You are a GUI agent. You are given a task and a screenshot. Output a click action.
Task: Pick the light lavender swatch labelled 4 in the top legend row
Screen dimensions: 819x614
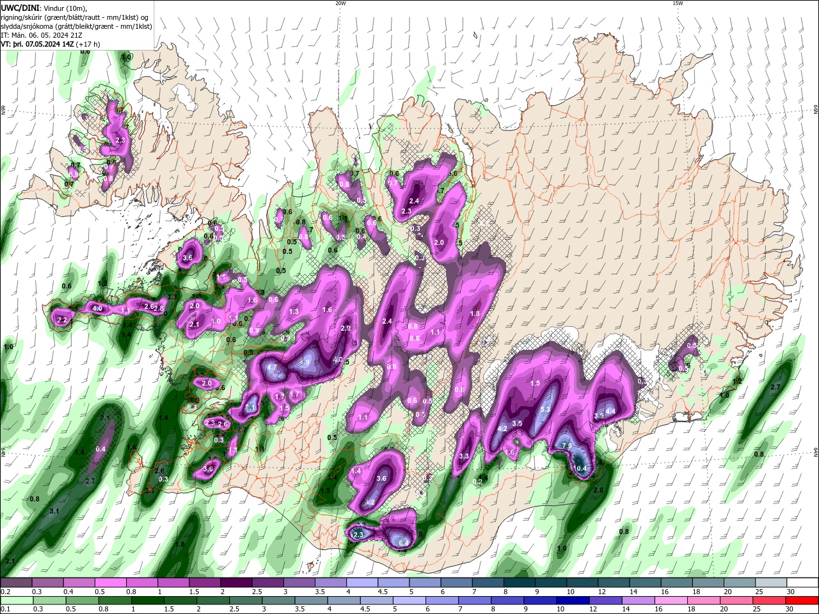click(x=362, y=583)
